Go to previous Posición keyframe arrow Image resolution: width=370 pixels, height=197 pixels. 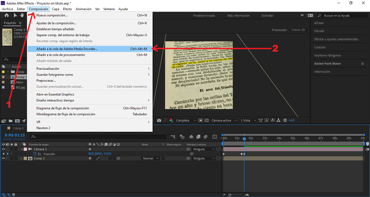3,154
